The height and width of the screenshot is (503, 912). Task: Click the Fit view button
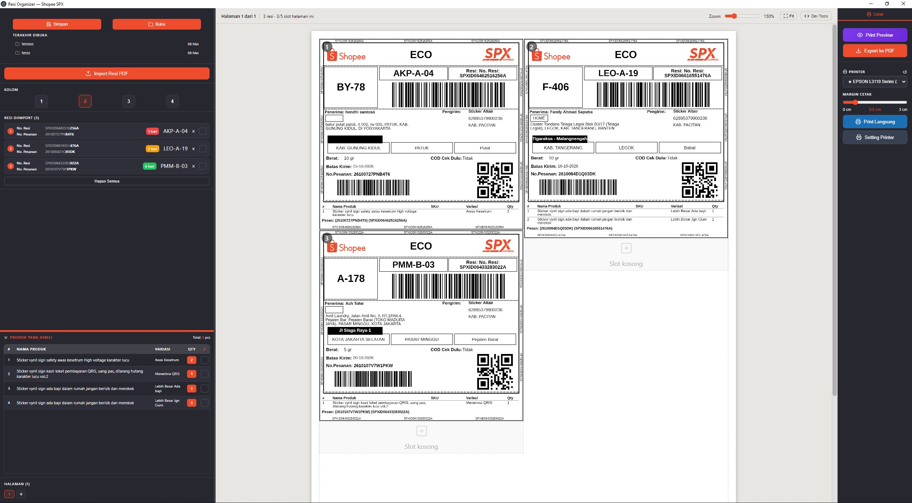point(788,16)
